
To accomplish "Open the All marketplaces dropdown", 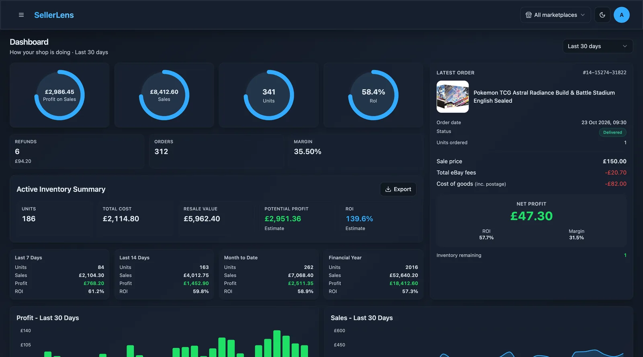I will pyautogui.click(x=555, y=15).
